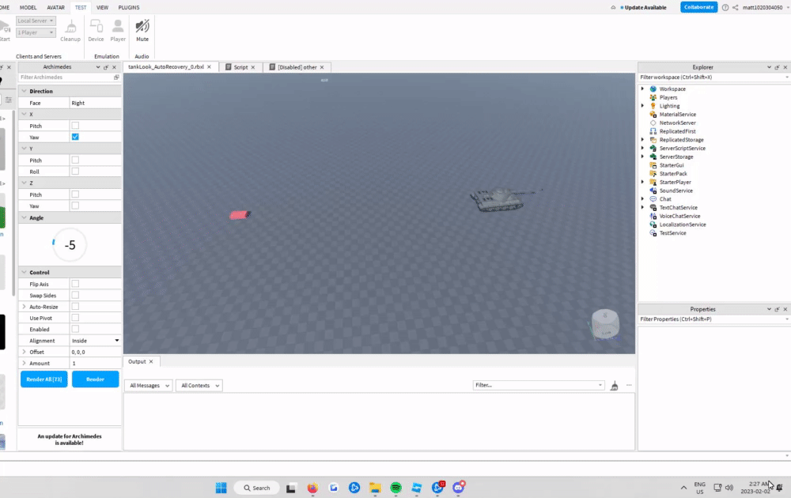Switch to the Script tab
The width and height of the screenshot is (791, 498).
pos(240,67)
